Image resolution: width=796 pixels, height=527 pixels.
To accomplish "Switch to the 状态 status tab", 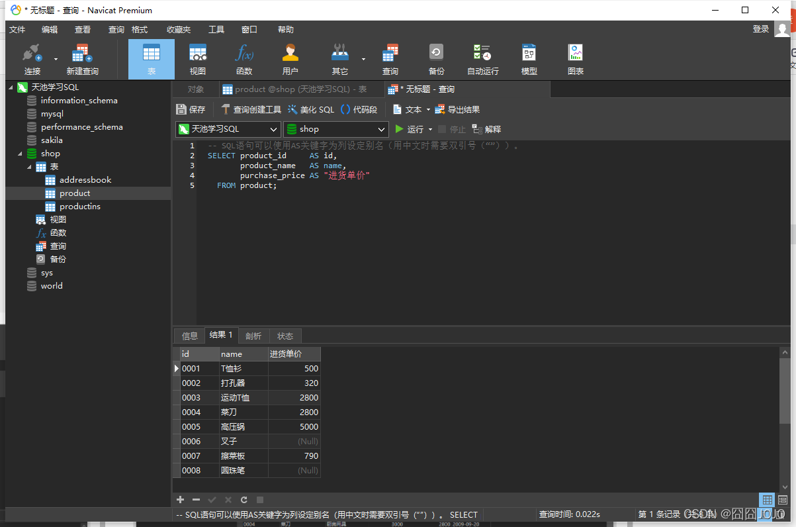I will pyautogui.click(x=285, y=336).
